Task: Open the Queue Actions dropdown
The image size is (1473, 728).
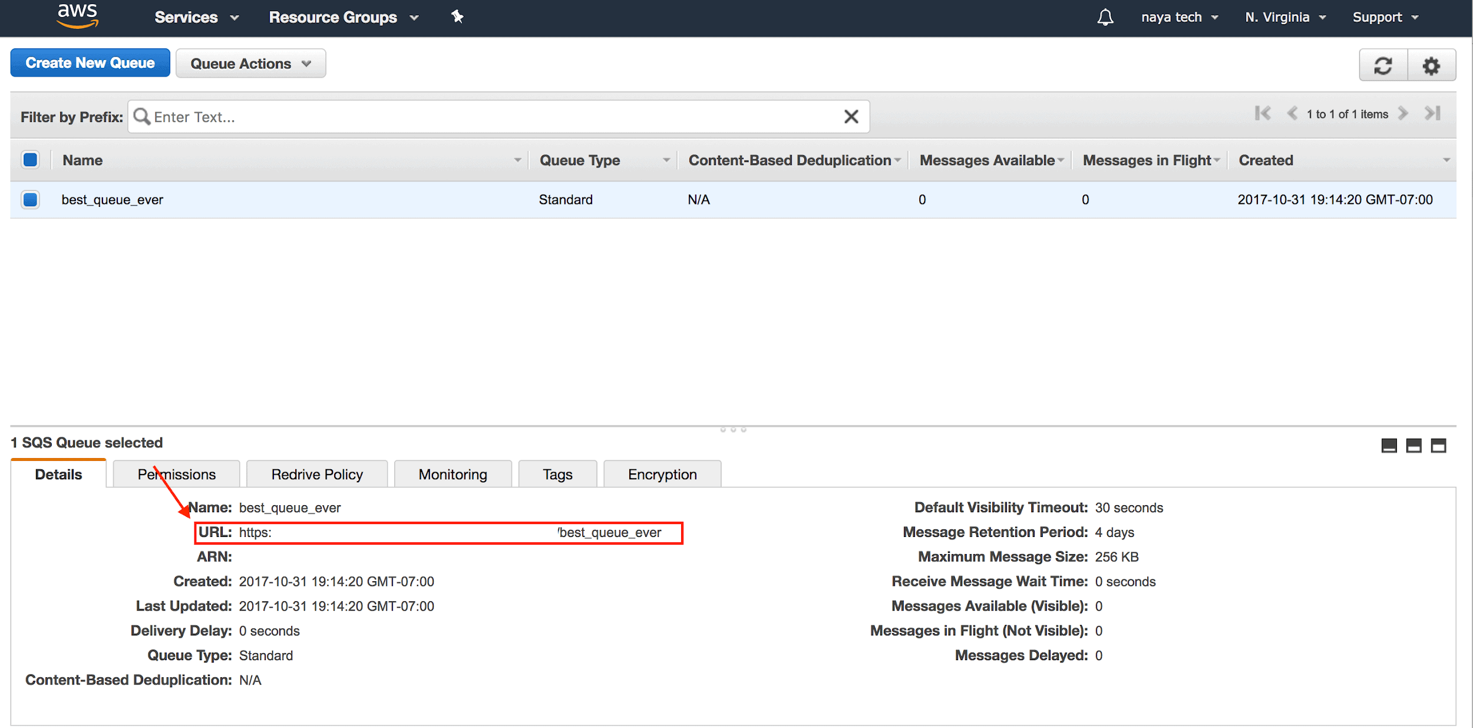Action: (x=250, y=64)
